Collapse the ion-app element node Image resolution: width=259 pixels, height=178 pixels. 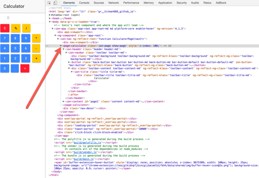pyautogui.click(x=52, y=29)
